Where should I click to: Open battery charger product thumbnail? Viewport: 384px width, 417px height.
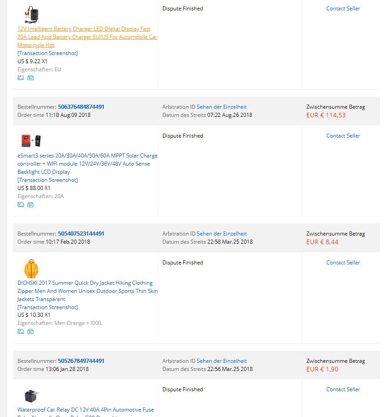(x=32, y=14)
